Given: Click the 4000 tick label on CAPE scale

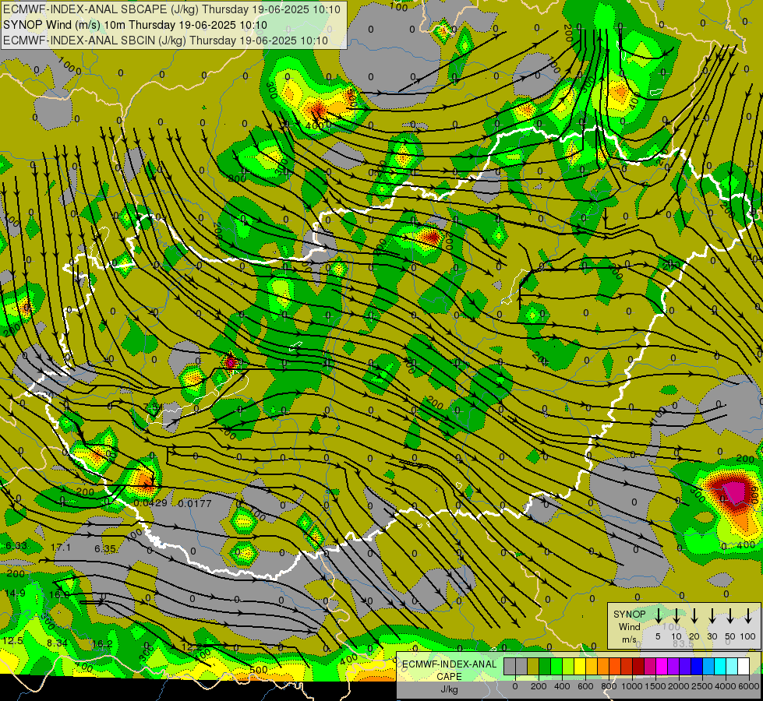Looking at the screenshot, I should 726,686.
